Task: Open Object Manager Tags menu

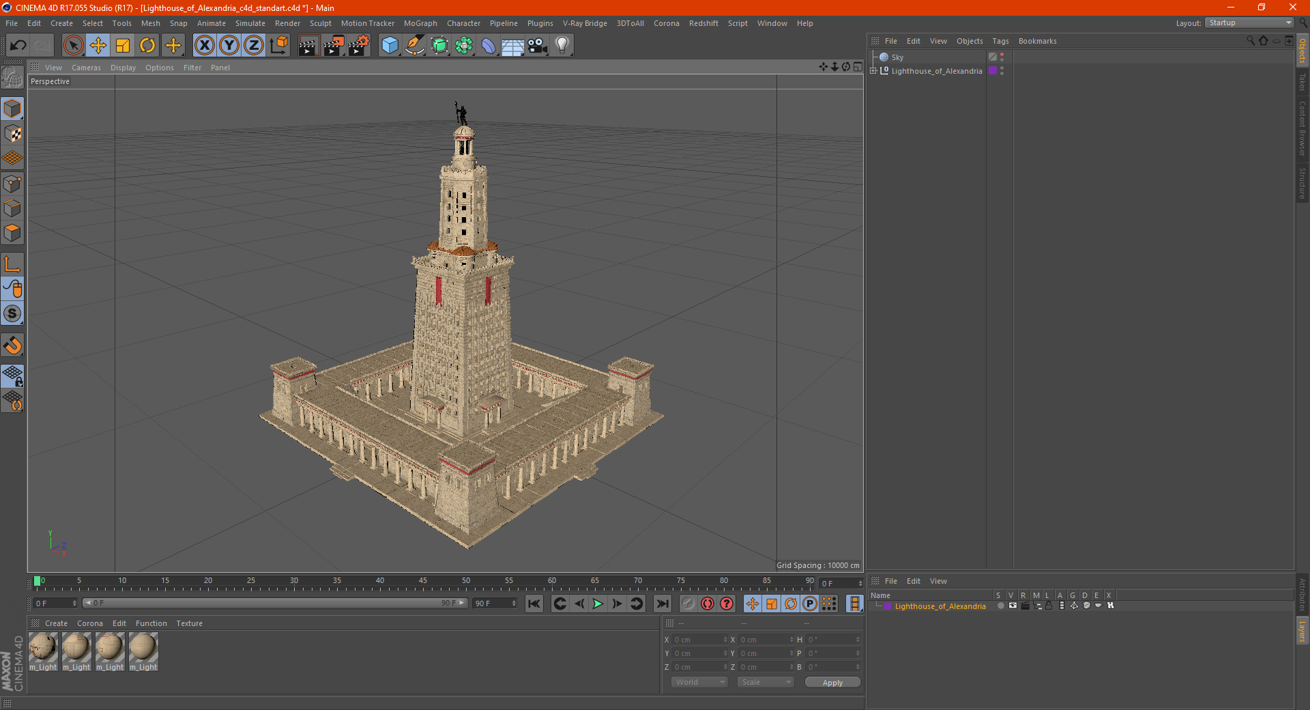Action: pos(1000,41)
